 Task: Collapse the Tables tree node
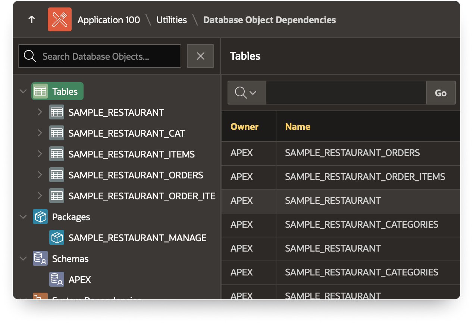(x=23, y=91)
